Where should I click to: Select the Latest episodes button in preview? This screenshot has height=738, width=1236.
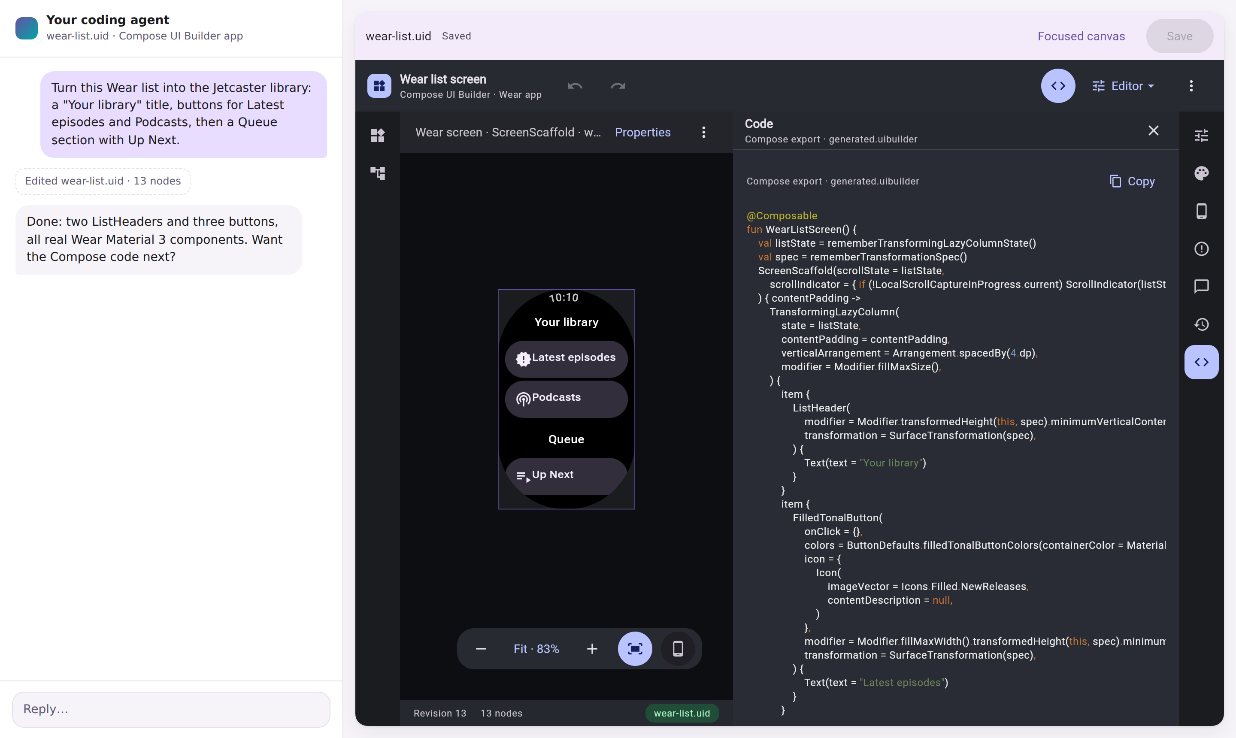[x=566, y=358]
